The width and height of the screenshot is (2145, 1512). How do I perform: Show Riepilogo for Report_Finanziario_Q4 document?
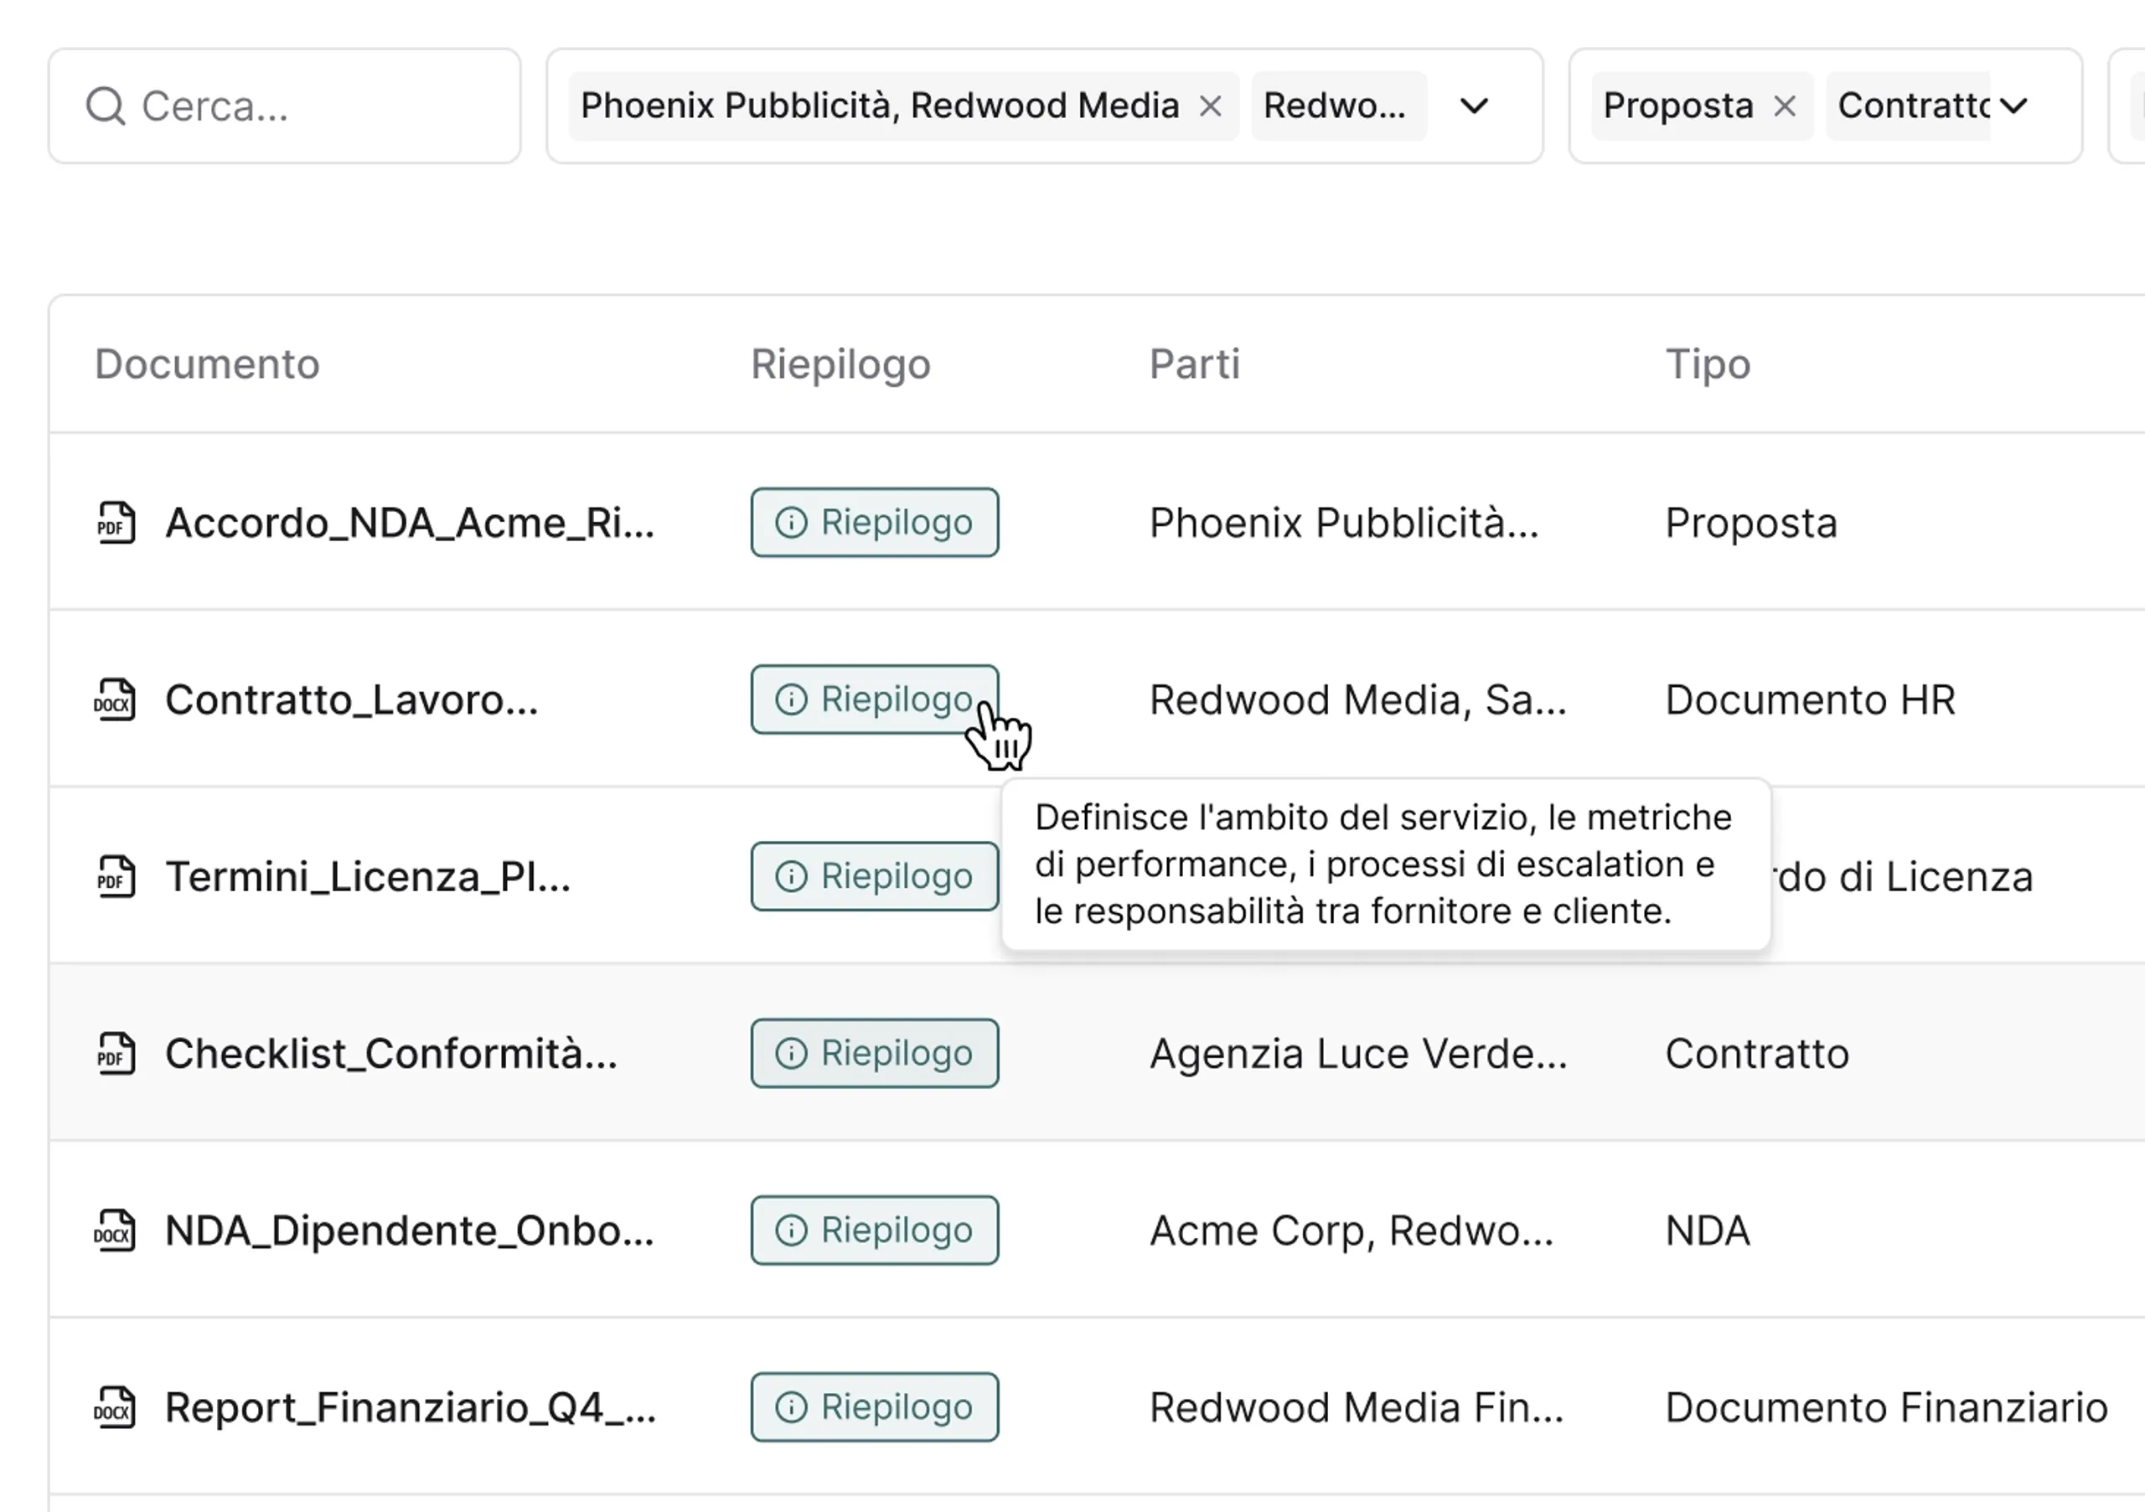click(x=875, y=1407)
